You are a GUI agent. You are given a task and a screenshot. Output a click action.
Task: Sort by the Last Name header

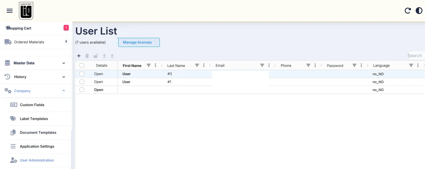coord(176,66)
